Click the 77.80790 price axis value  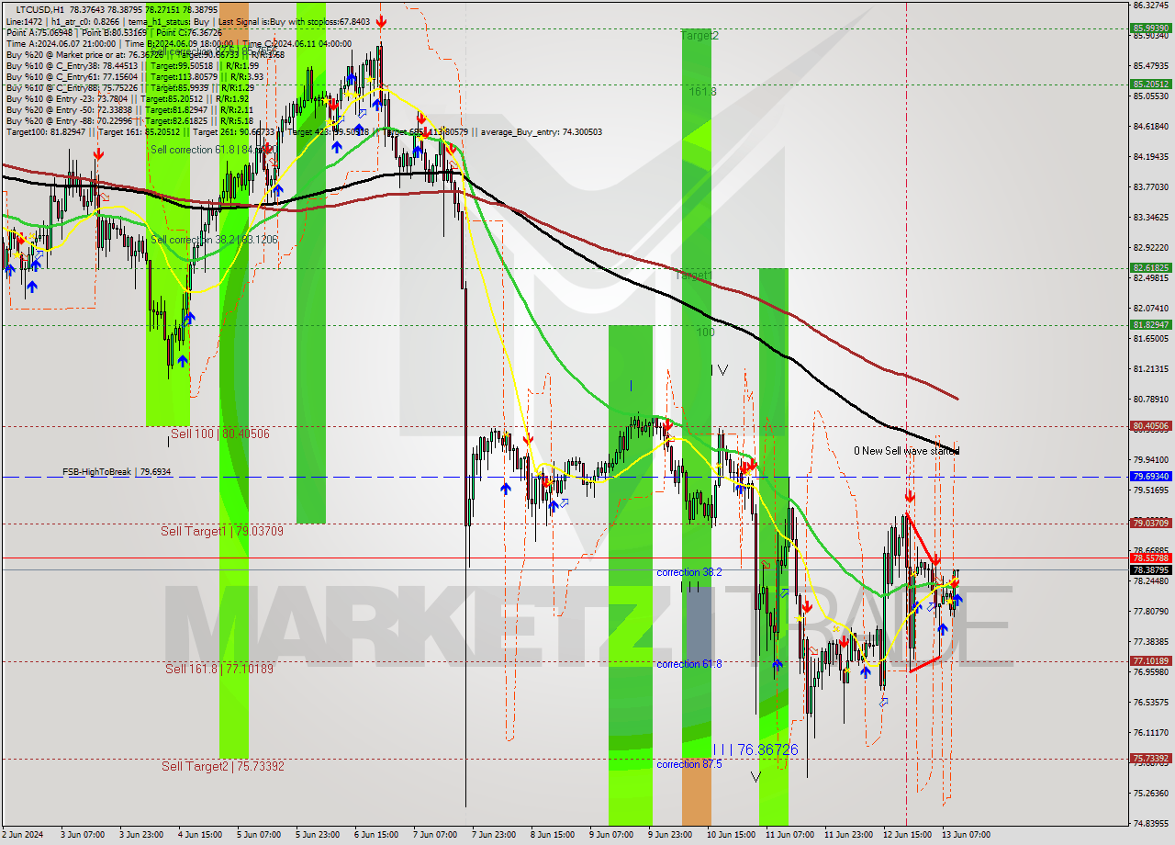[x=1151, y=612]
